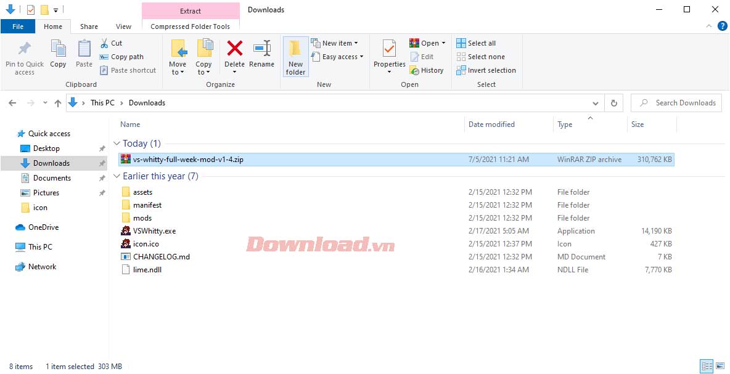
Task: Open the File menu tab
Action: point(18,26)
